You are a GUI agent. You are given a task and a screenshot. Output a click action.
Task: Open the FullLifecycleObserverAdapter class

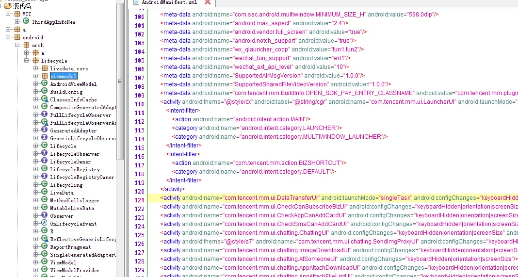click(x=83, y=123)
